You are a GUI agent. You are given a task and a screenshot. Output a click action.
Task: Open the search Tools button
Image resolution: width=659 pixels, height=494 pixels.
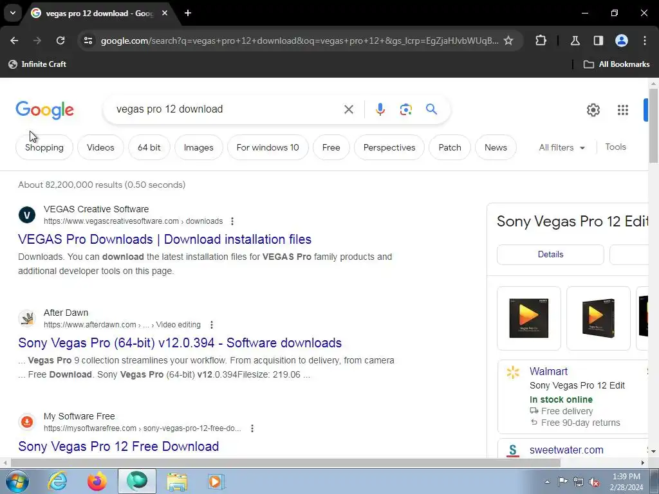point(615,147)
